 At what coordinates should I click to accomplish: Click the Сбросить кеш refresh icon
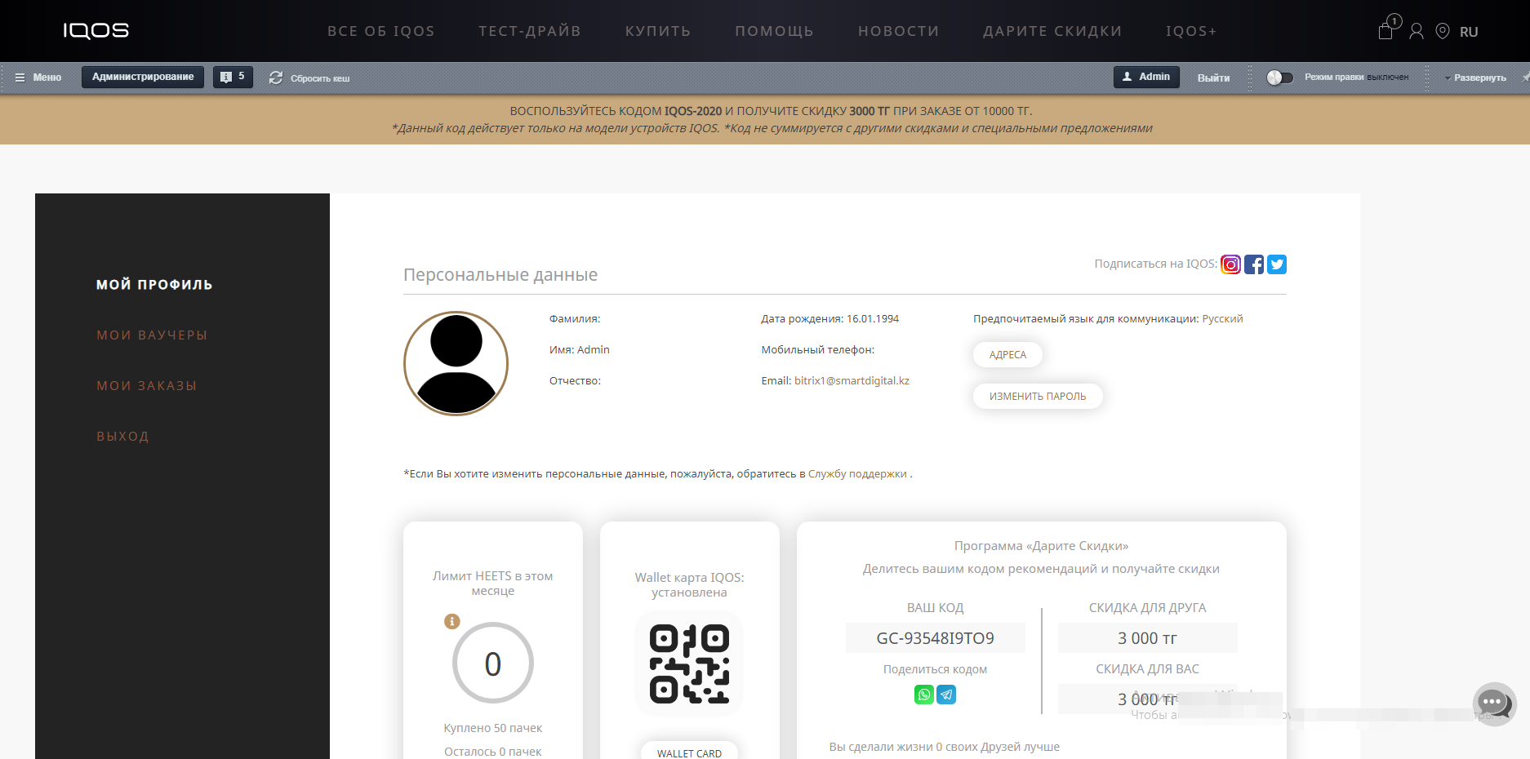point(276,78)
